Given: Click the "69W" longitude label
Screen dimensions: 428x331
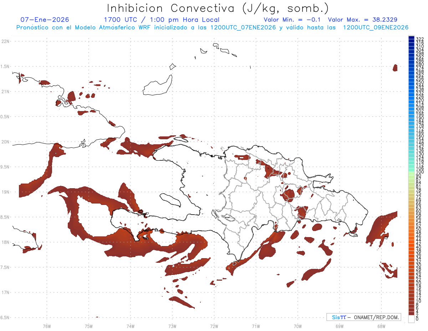Looking at the screenshot, I should pos(339,326).
